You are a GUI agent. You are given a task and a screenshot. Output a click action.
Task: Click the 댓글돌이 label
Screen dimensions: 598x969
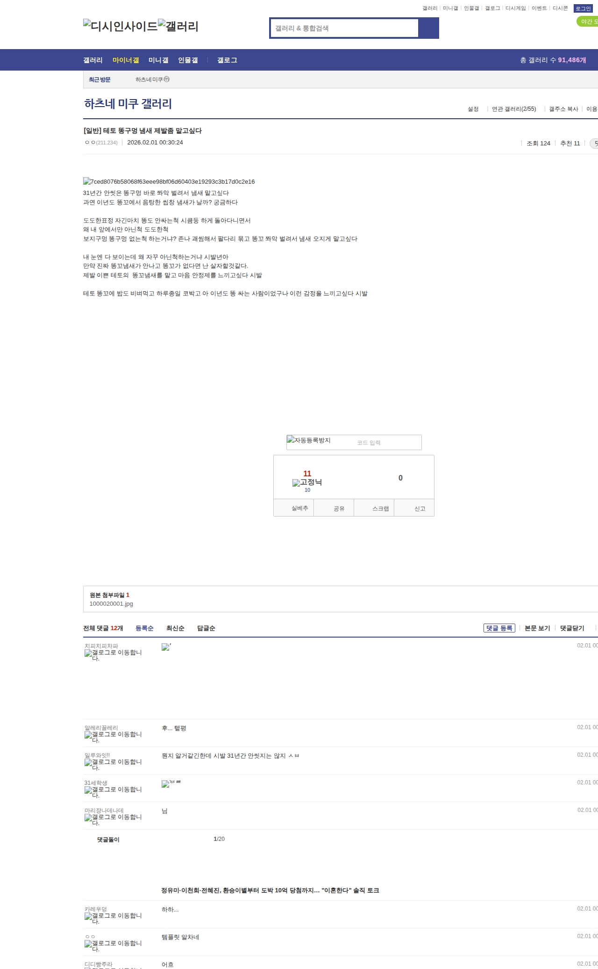[108, 840]
